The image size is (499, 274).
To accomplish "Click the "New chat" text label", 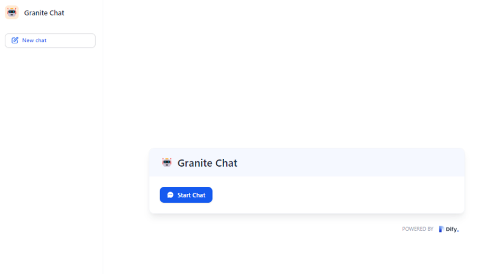I will pyautogui.click(x=34, y=40).
